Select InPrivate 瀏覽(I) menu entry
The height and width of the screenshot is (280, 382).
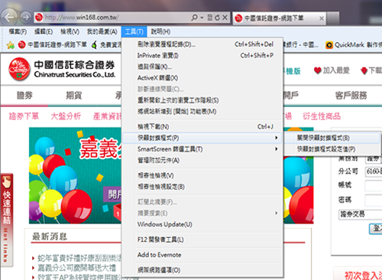(x=202, y=56)
